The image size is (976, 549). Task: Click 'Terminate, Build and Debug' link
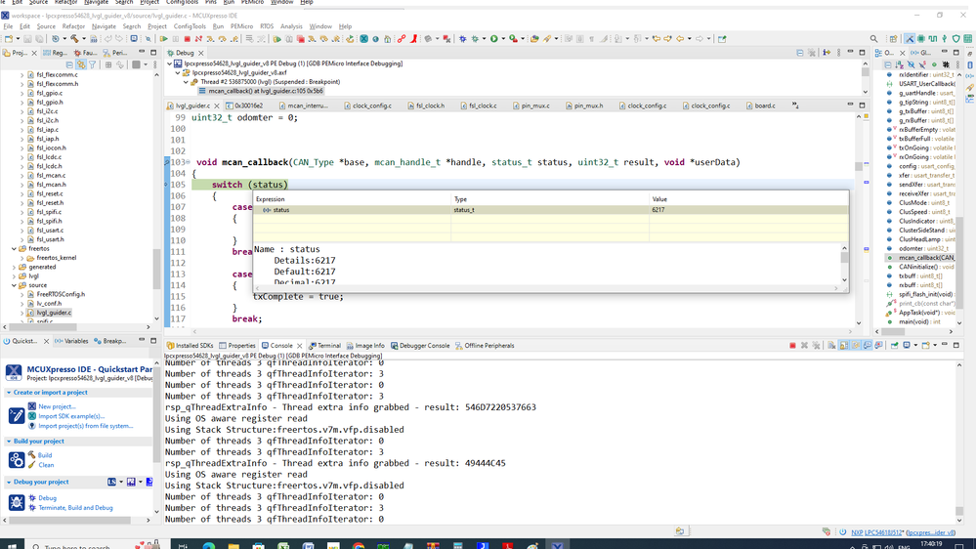75,508
